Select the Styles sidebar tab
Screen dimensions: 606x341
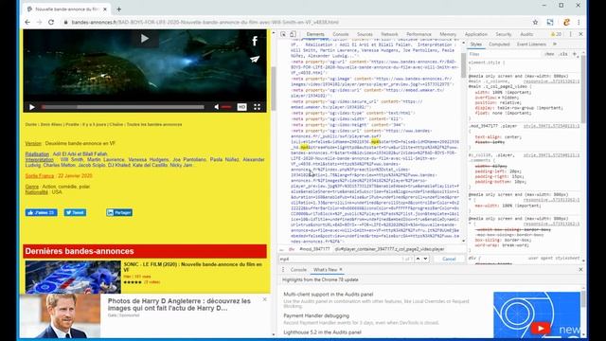point(476,45)
